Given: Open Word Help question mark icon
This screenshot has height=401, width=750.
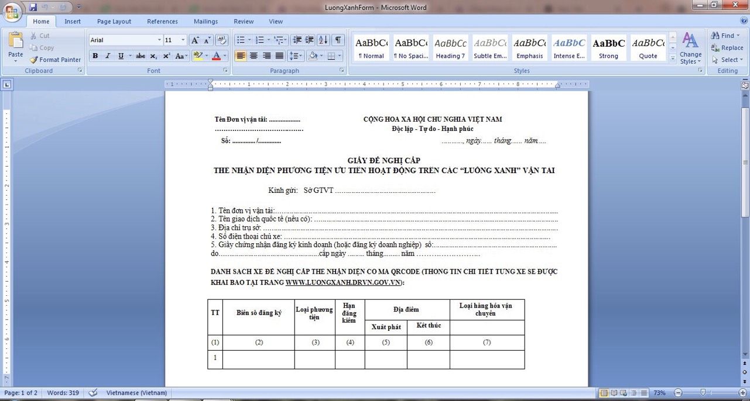Looking at the screenshot, I should click(744, 21).
